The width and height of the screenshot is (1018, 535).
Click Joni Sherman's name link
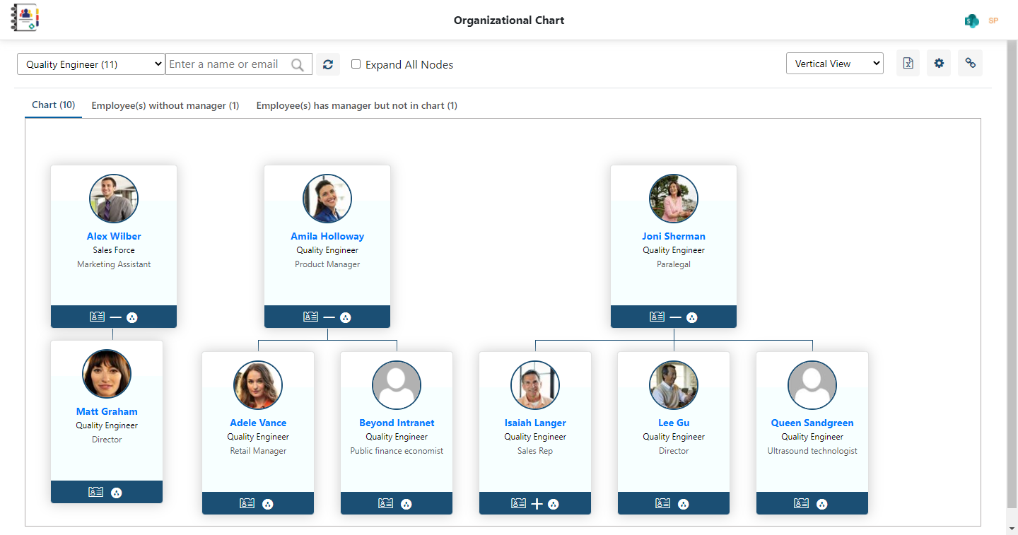tap(673, 235)
